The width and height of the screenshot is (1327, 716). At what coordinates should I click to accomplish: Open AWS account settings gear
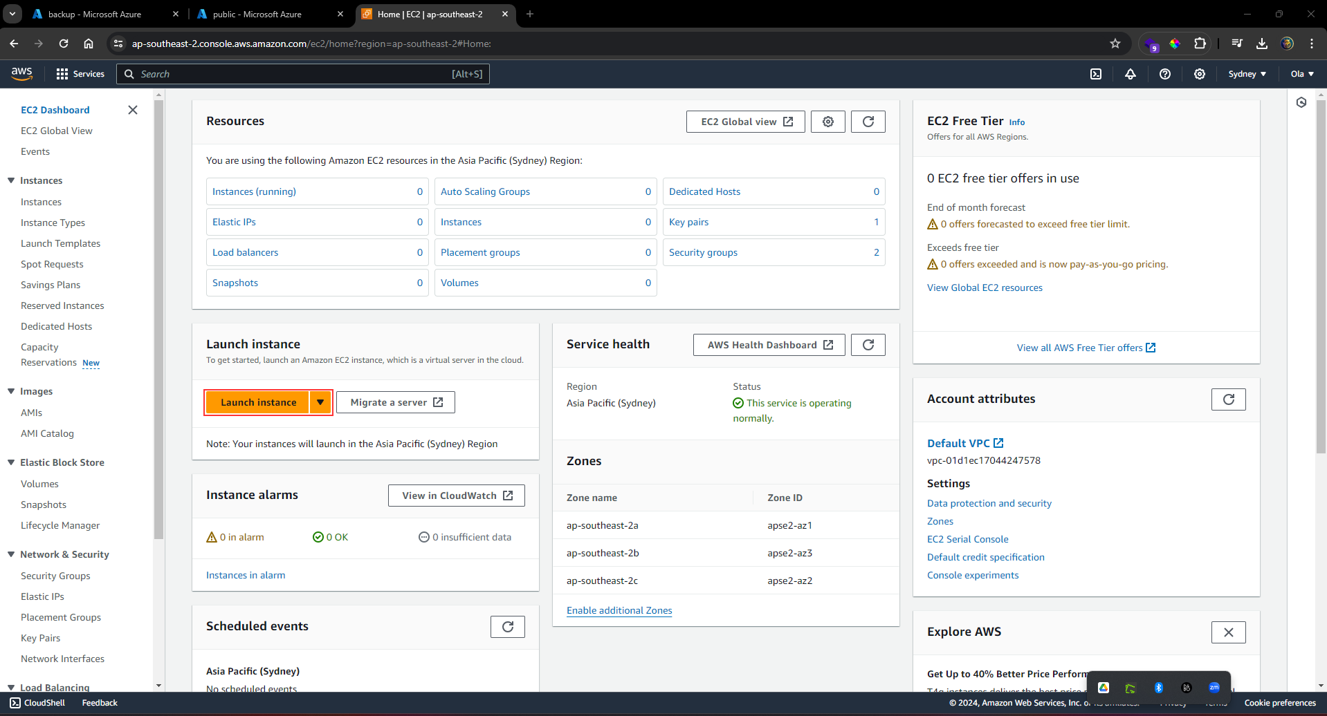1200,74
